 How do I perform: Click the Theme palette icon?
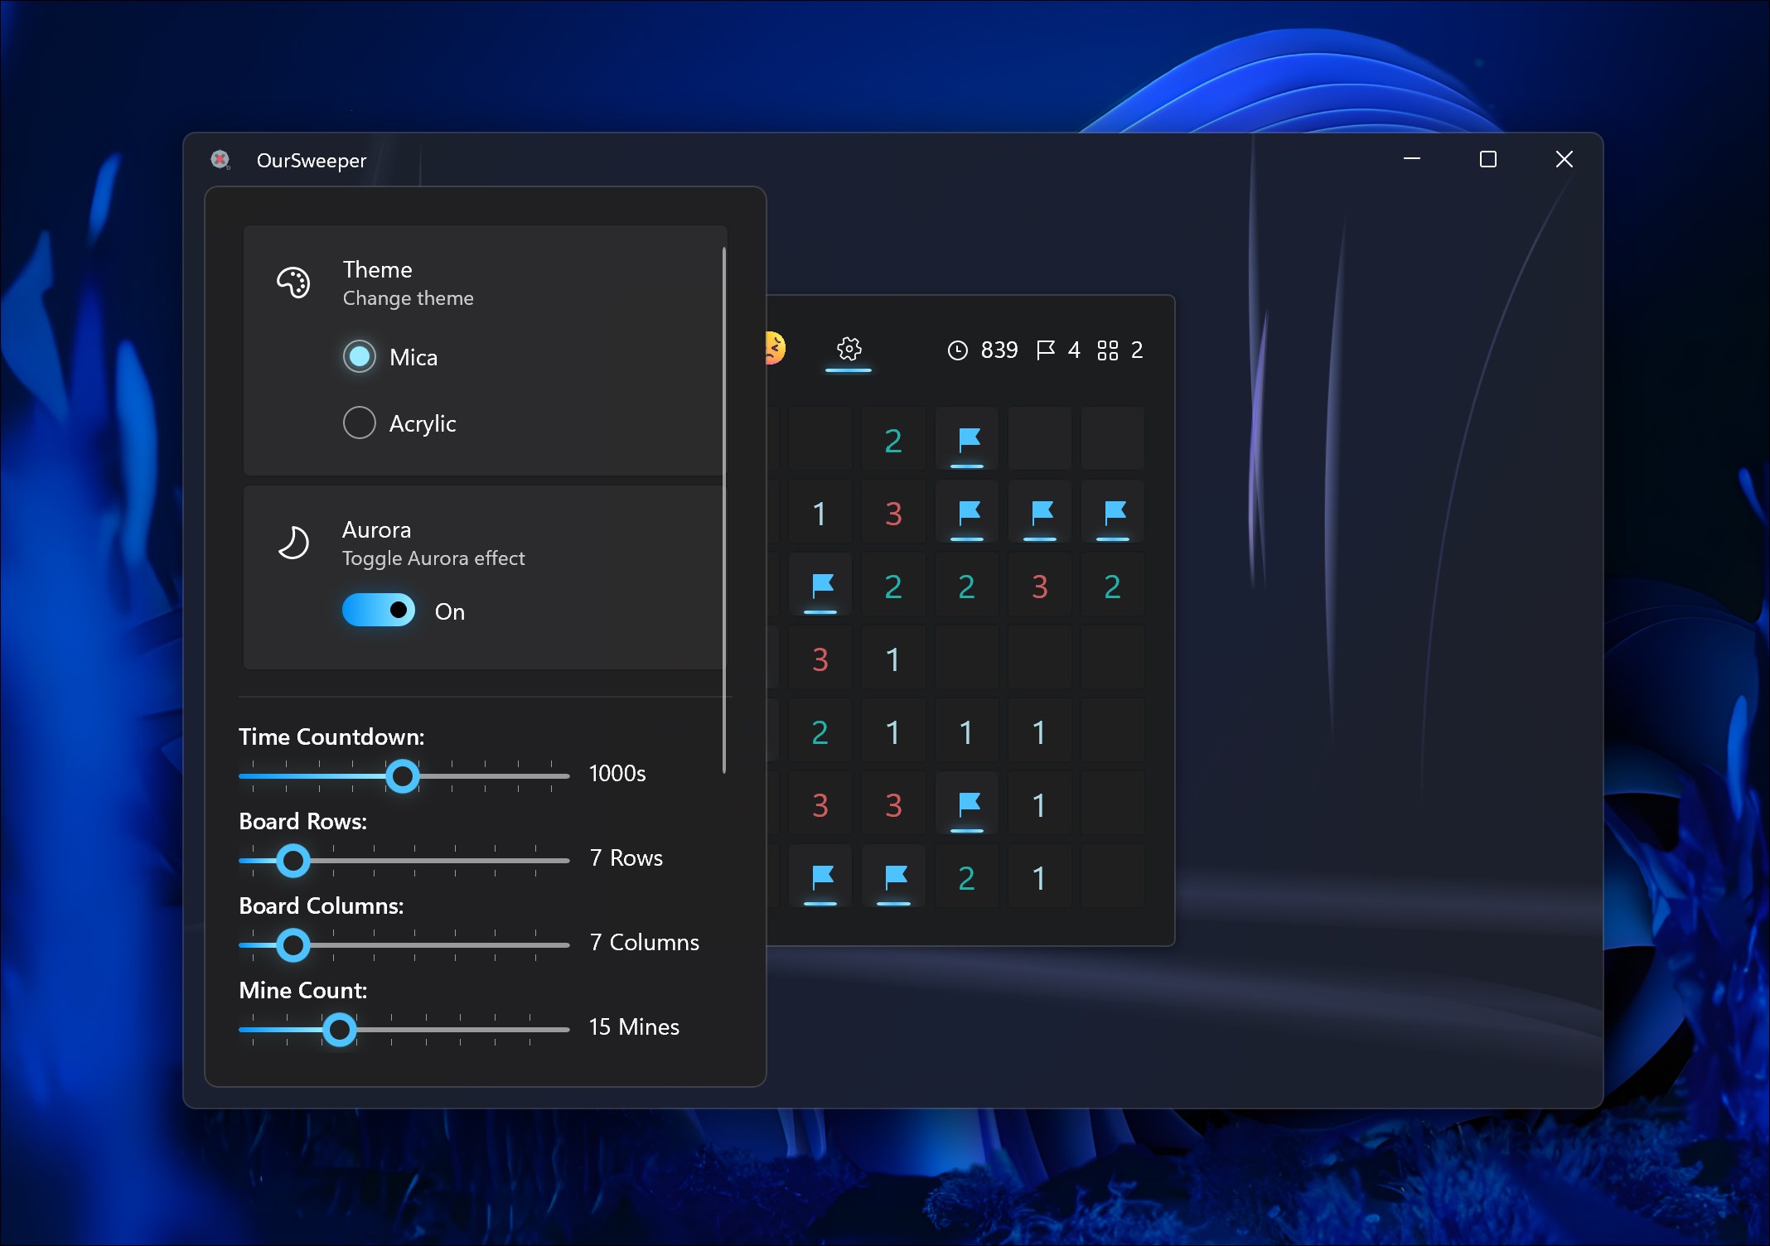pyautogui.click(x=293, y=283)
